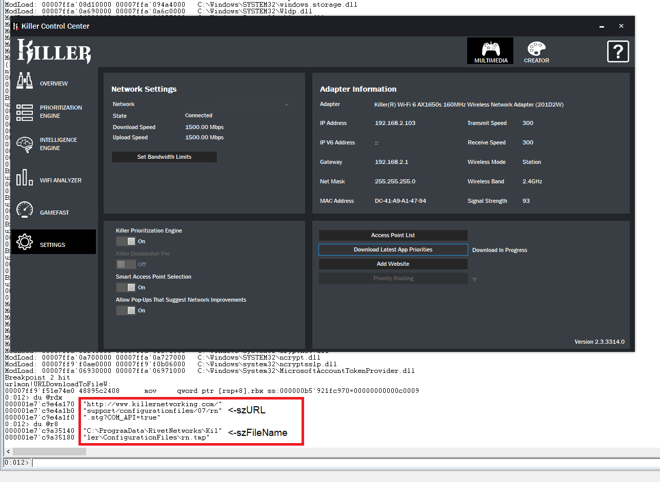Turn off pop-ups suggesting network improvements
660x482 pixels.
click(x=126, y=310)
